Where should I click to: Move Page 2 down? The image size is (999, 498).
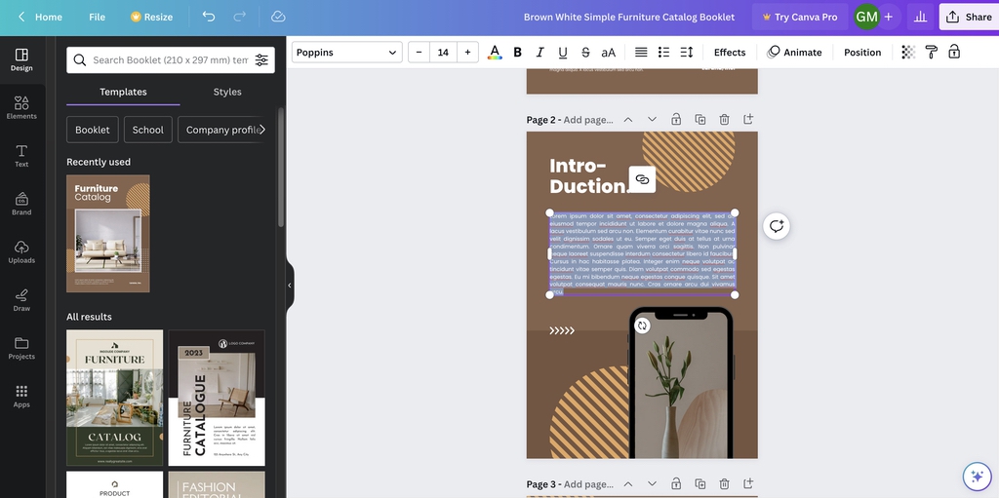pyautogui.click(x=652, y=119)
